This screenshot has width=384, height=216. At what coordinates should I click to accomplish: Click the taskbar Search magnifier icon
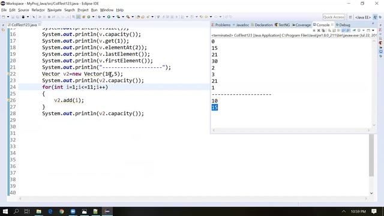[x=16, y=211]
